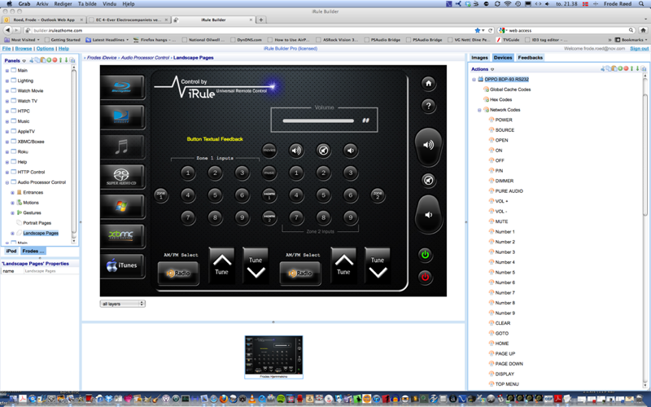651x407 pixels.
Task: Click the question mark help icon
Action: (429, 106)
